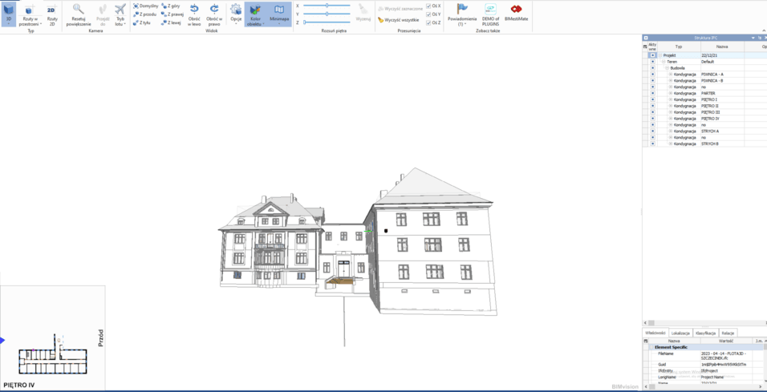Viewport: 767px width, 392px height.
Task: Rotate view right with Obróć w prawo
Action: coord(214,13)
